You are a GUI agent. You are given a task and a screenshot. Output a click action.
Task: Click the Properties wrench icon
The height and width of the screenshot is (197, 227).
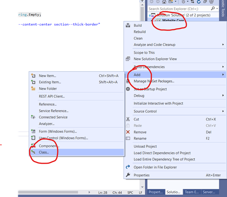(x=128, y=175)
